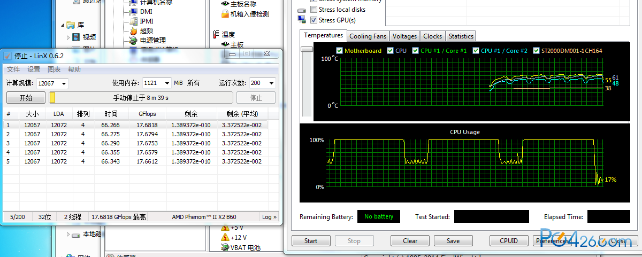This screenshot has height=257, width=642.
Task: Click the 停止 button in LinX
Action: (x=256, y=98)
